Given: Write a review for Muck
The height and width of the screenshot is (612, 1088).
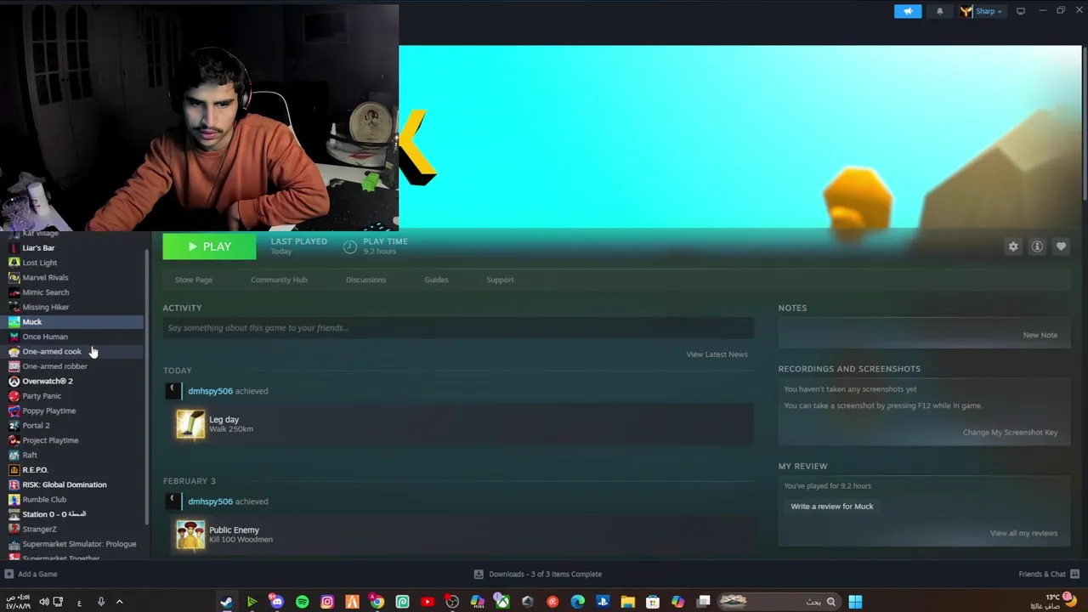Looking at the screenshot, I should click(x=831, y=507).
